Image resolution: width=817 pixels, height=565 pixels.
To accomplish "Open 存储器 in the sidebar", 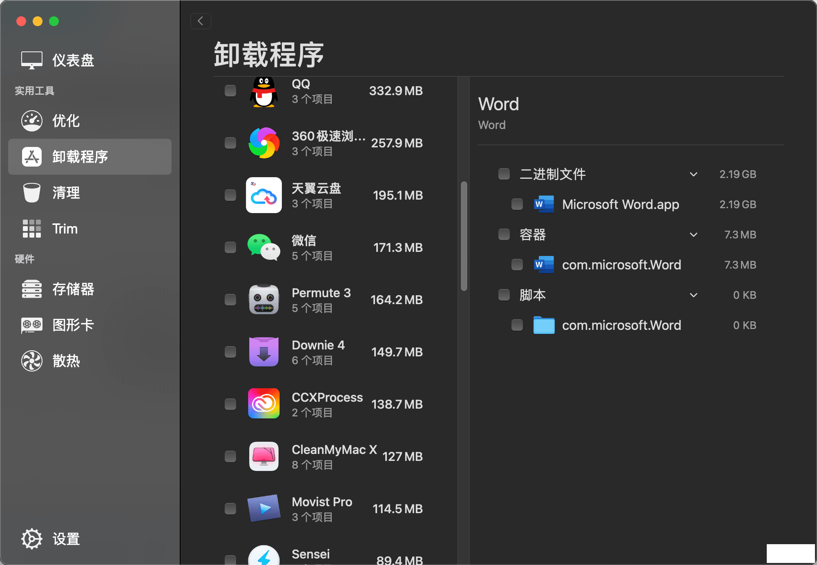I will (x=90, y=289).
